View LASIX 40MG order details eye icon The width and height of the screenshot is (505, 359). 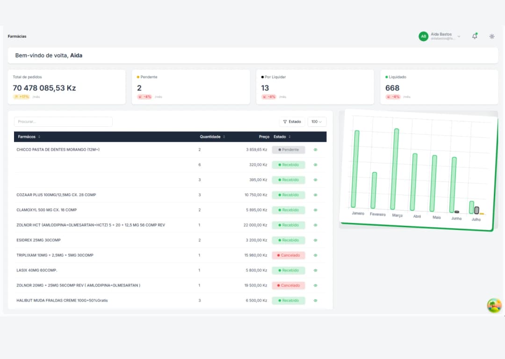pyautogui.click(x=315, y=270)
